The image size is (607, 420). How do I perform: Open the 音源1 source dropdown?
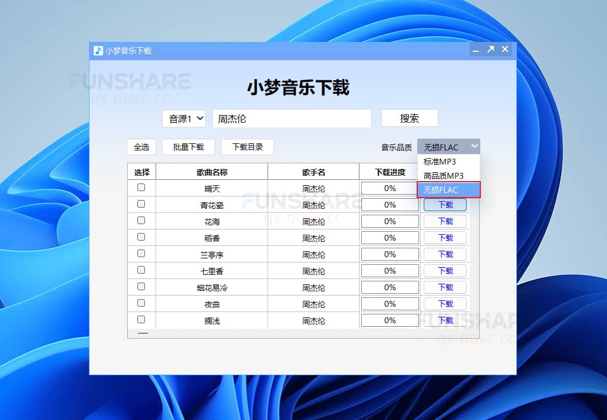pyautogui.click(x=184, y=118)
